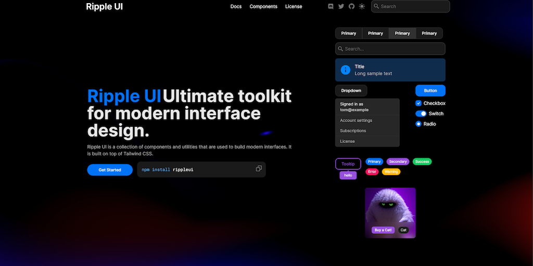The width and height of the screenshot is (533, 266).
Task: Click the blue Primary badge
Action: 374,162
